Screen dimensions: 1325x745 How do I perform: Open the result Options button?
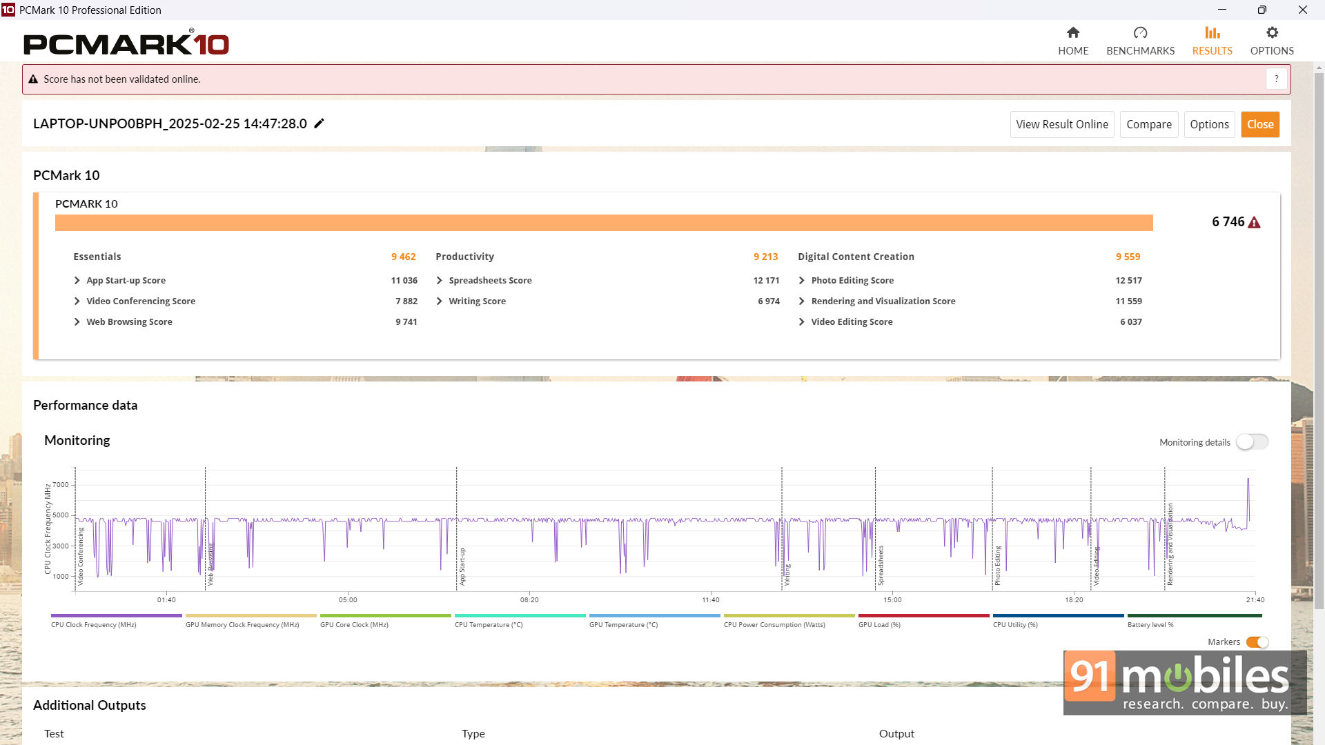point(1209,124)
